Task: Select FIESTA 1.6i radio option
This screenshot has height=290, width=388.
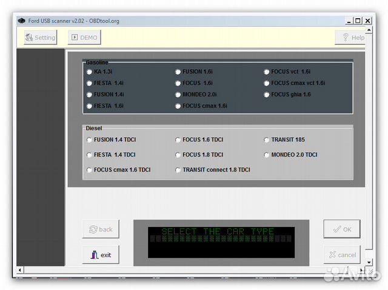Action: (89, 106)
